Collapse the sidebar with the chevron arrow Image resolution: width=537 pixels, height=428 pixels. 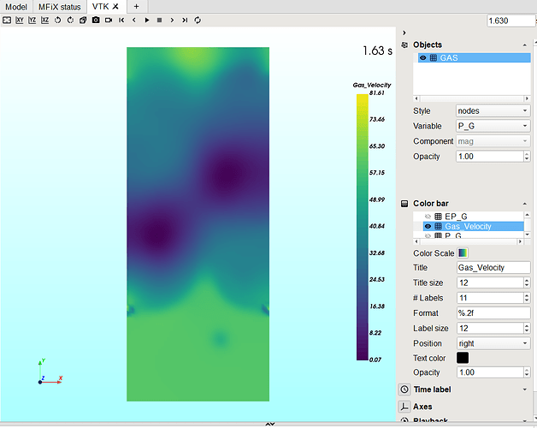(404, 33)
